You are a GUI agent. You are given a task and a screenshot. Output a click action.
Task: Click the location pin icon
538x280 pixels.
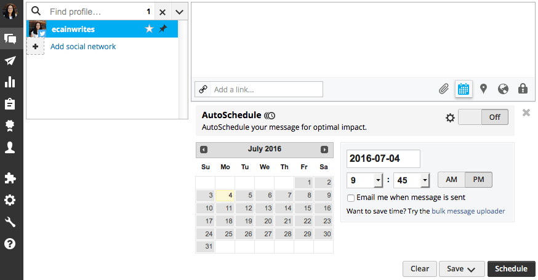483,89
